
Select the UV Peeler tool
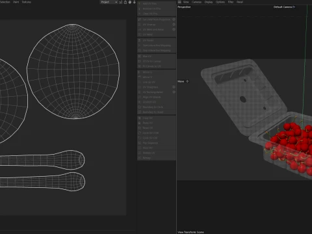point(157,40)
